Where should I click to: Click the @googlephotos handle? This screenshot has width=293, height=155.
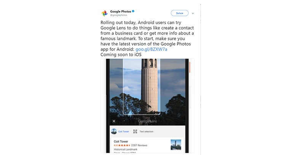click(118, 15)
